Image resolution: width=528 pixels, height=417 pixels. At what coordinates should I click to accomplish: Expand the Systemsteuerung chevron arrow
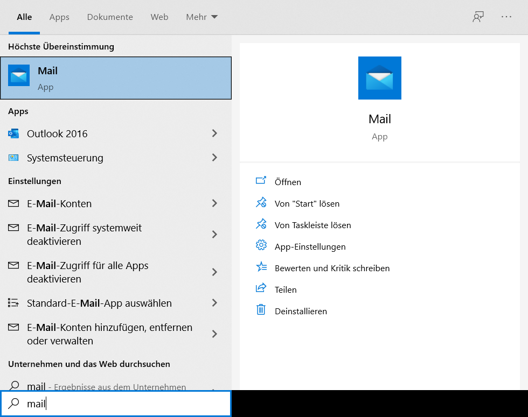click(x=214, y=158)
